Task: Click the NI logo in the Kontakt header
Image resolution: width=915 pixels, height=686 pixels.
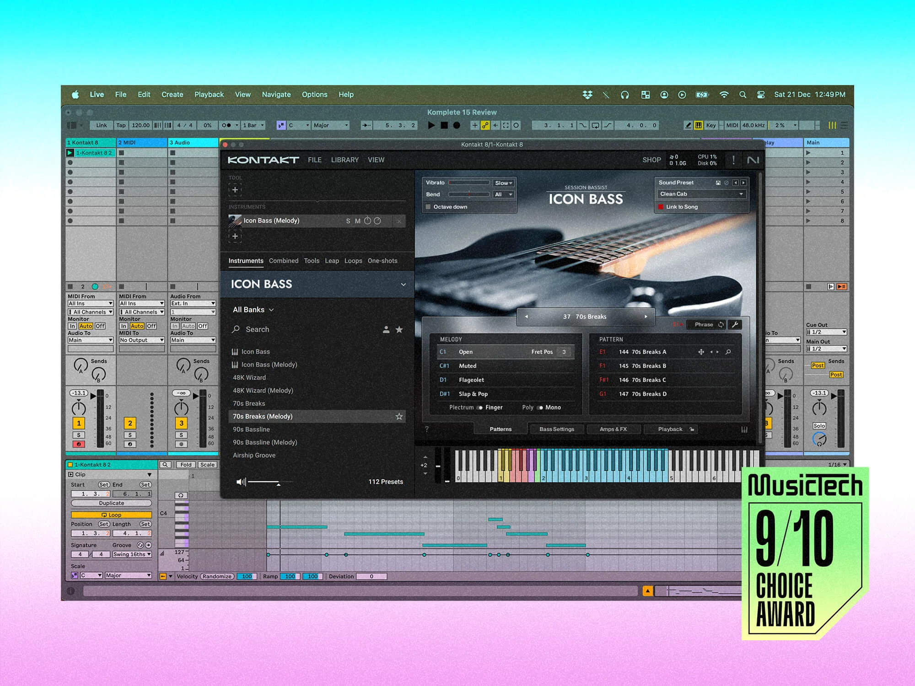Action: (x=754, y=160)
